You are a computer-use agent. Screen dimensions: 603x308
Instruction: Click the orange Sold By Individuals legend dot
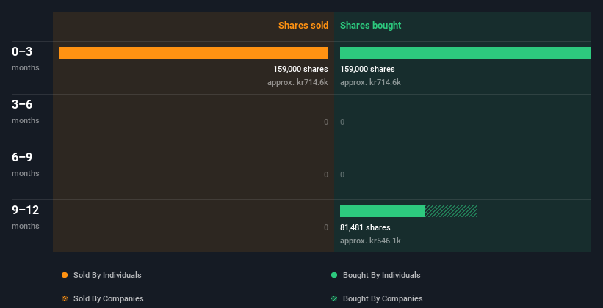pos(65,275)
